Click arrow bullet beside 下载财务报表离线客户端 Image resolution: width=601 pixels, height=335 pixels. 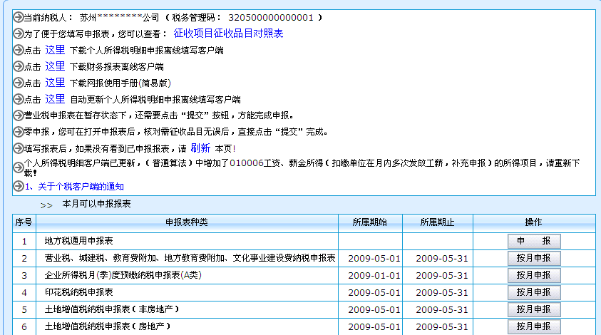[18, 66]
